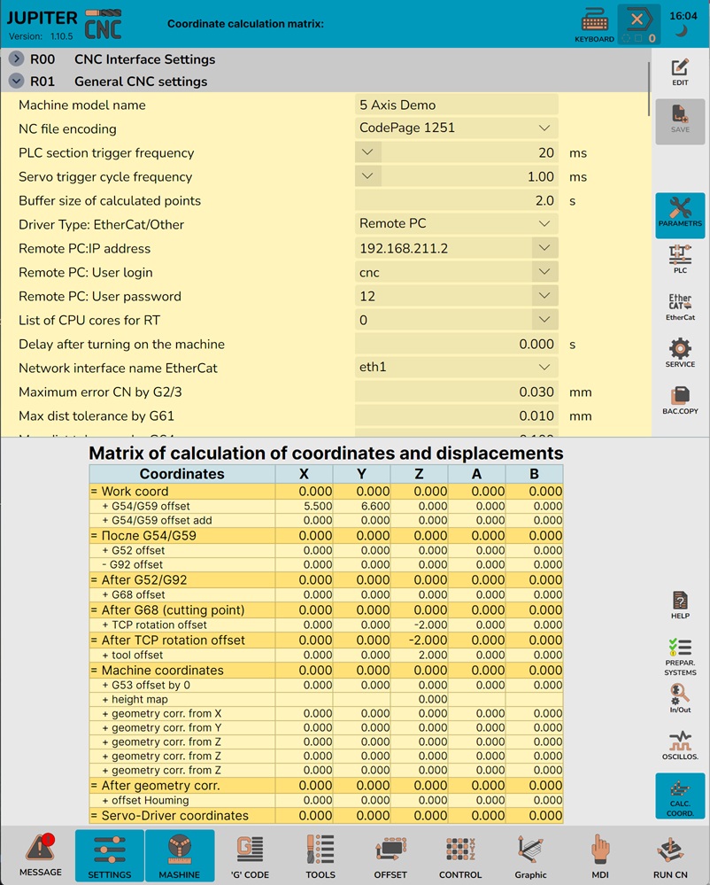The height and width of the screenshot is (885, 710).
Task: Open the EtherCat configuration
Action: click(680, 307)
